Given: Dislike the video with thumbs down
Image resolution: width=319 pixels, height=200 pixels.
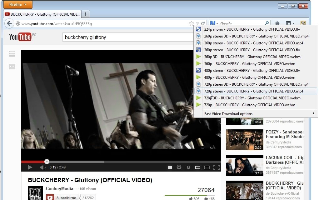Looking at the screenshot, I should pyautogui.click(x=209, y=198).
